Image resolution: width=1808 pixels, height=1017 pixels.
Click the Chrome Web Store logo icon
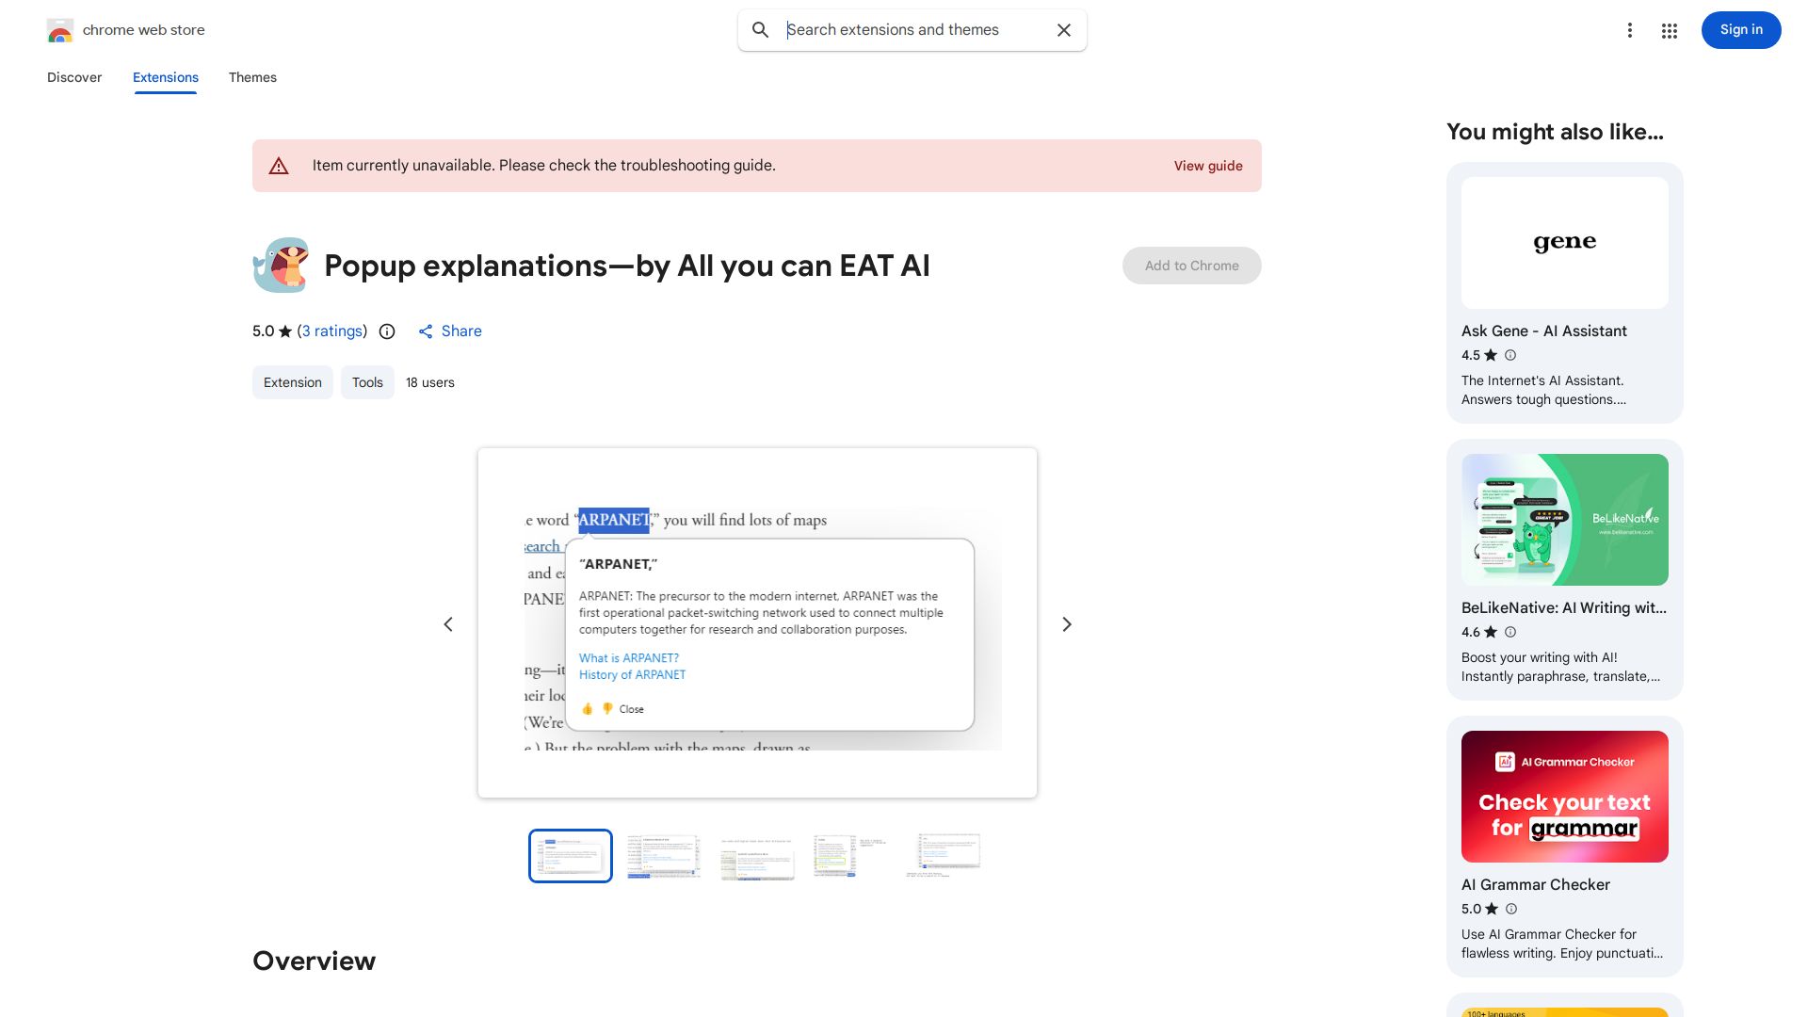59,31
